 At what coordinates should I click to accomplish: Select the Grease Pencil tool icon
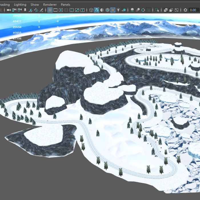coord(41,10)
